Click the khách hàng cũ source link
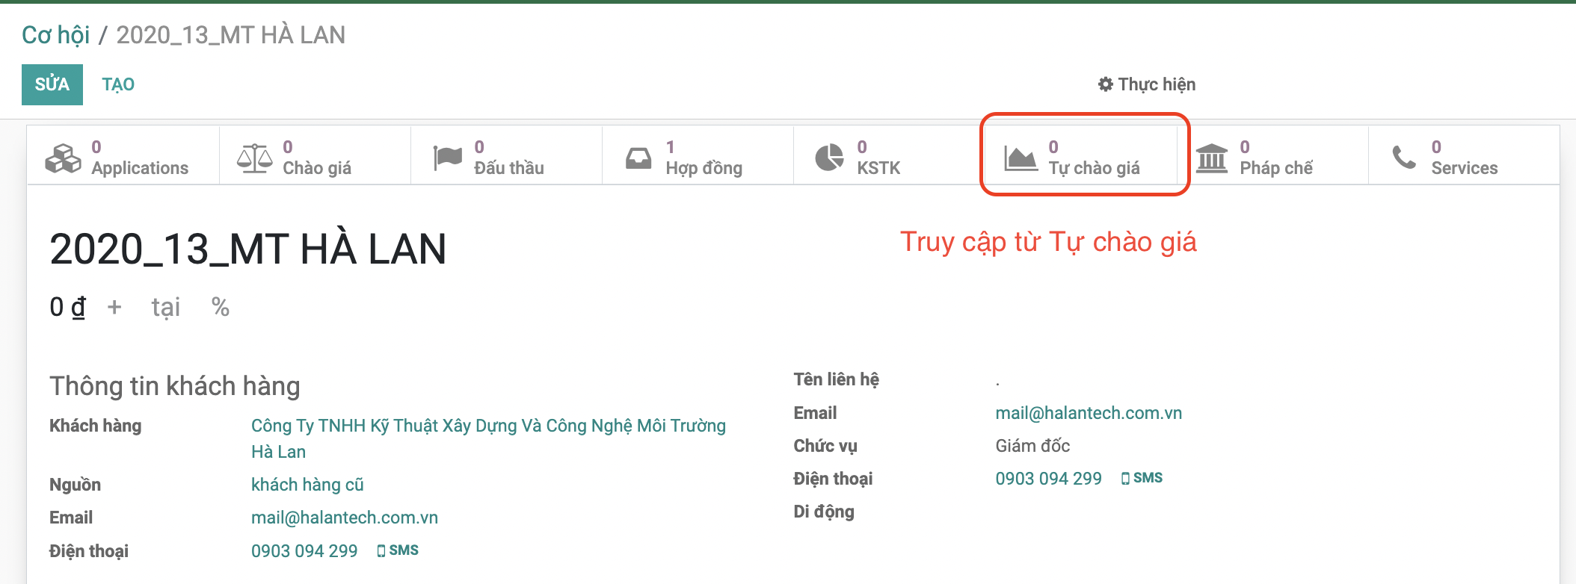The image size is (1576, 584). [x=307, y=485]
